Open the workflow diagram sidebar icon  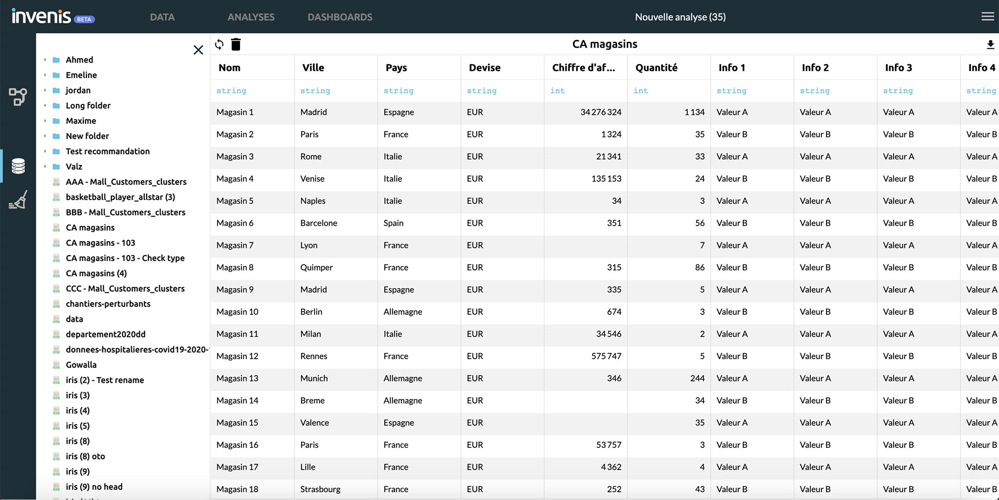[x=18, y=97]
